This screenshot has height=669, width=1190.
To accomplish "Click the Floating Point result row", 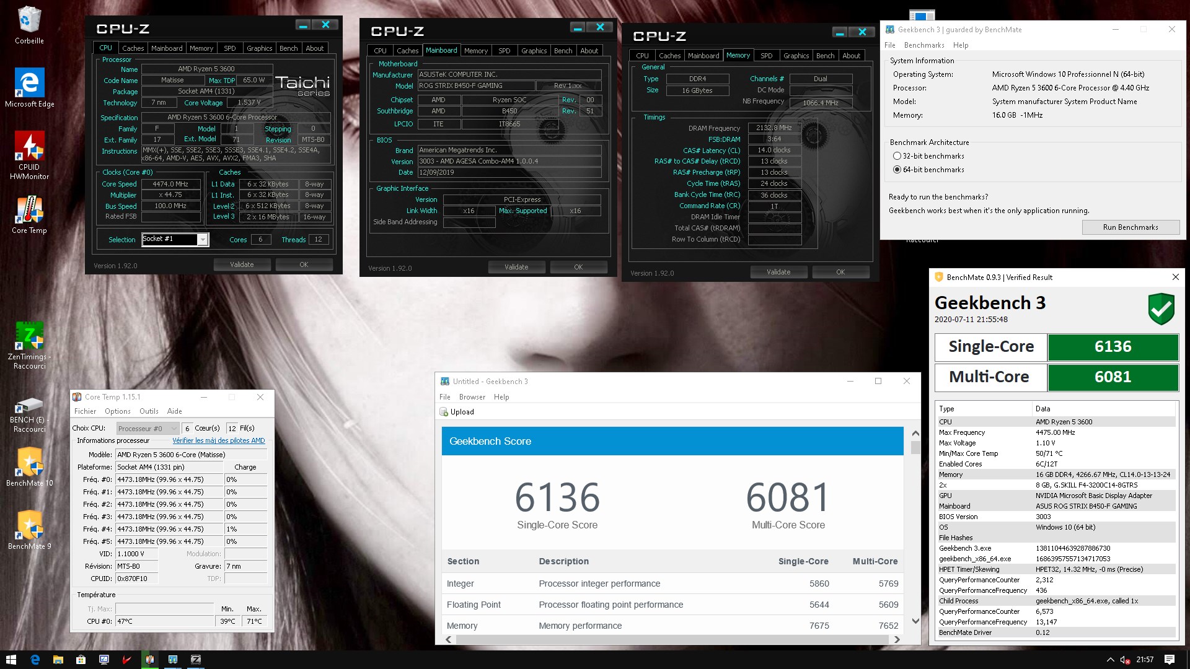I will click(x=672, y=605).
